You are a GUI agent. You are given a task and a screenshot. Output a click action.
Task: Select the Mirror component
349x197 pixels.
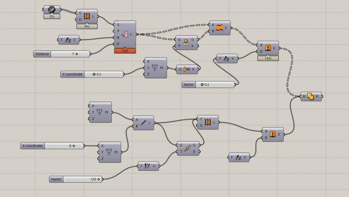[186, 43]
